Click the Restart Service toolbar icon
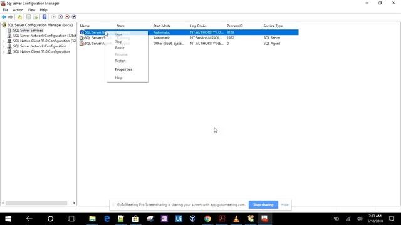 point(74,17)
